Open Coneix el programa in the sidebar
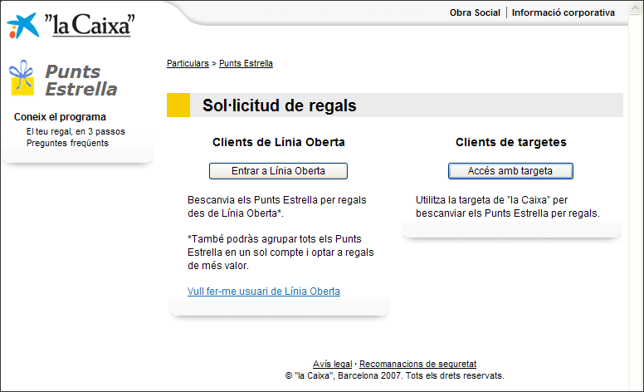The image size is (644, 392). tap(60, 117)
